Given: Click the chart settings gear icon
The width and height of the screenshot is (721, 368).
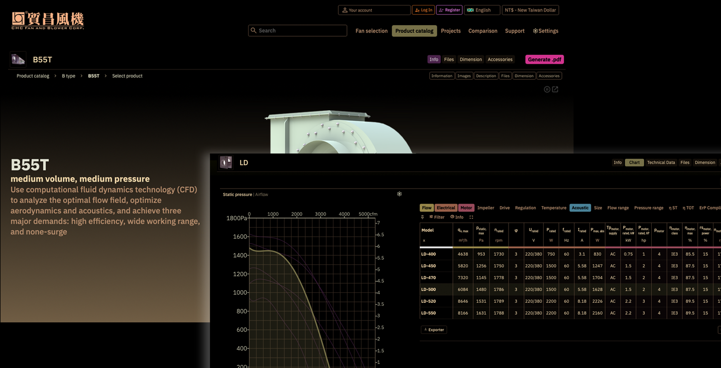Looking at the screenshot, I should [399, 194].
